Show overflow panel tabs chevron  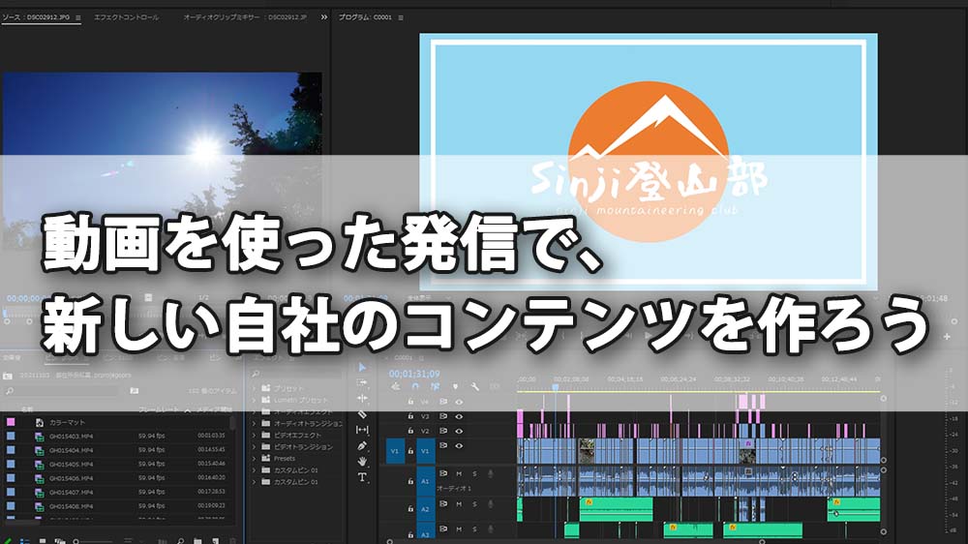323,17
